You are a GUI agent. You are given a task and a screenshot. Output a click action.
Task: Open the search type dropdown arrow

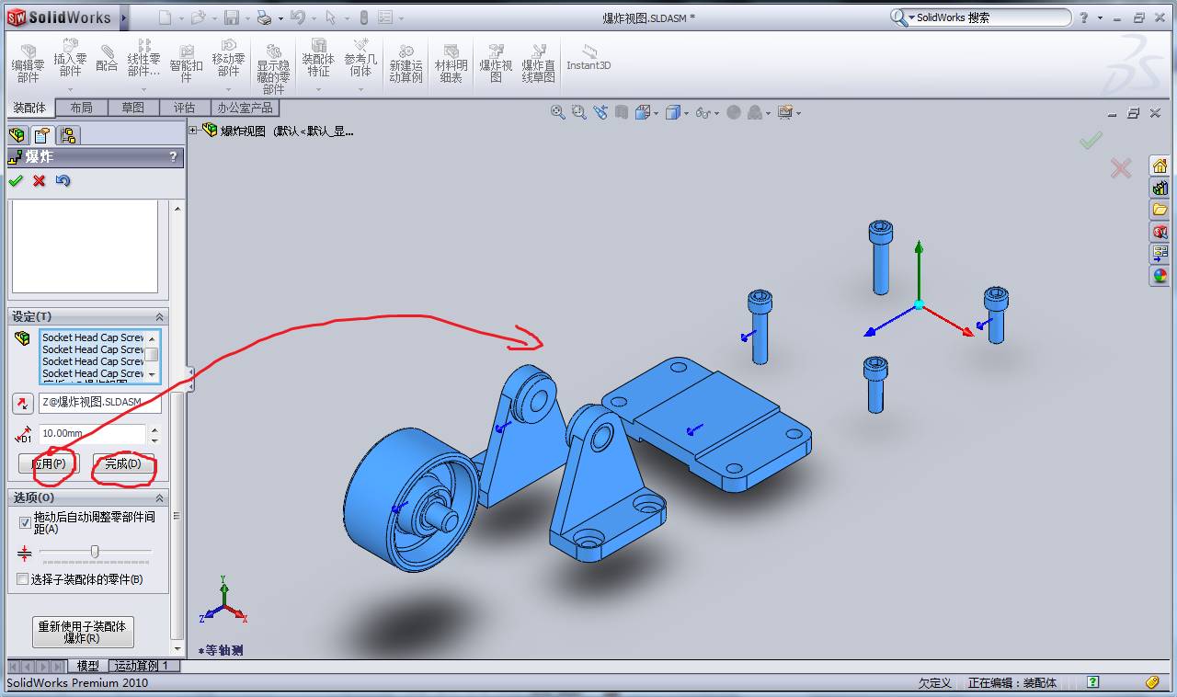(x=911, y=17)
